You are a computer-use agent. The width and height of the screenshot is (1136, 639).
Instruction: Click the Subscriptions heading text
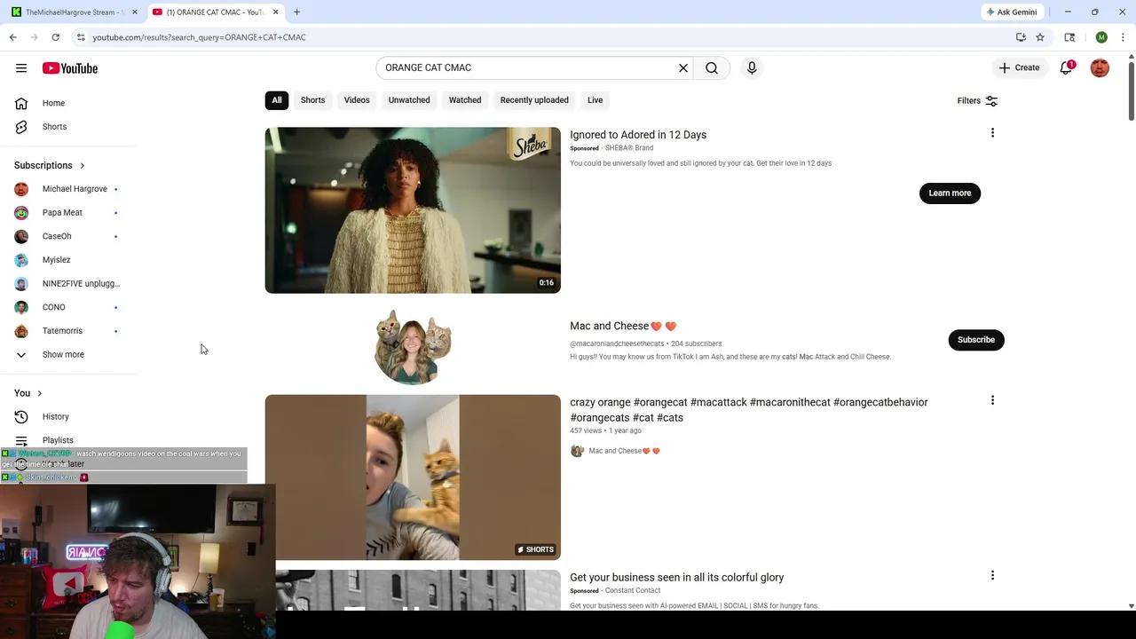point(43,165)
